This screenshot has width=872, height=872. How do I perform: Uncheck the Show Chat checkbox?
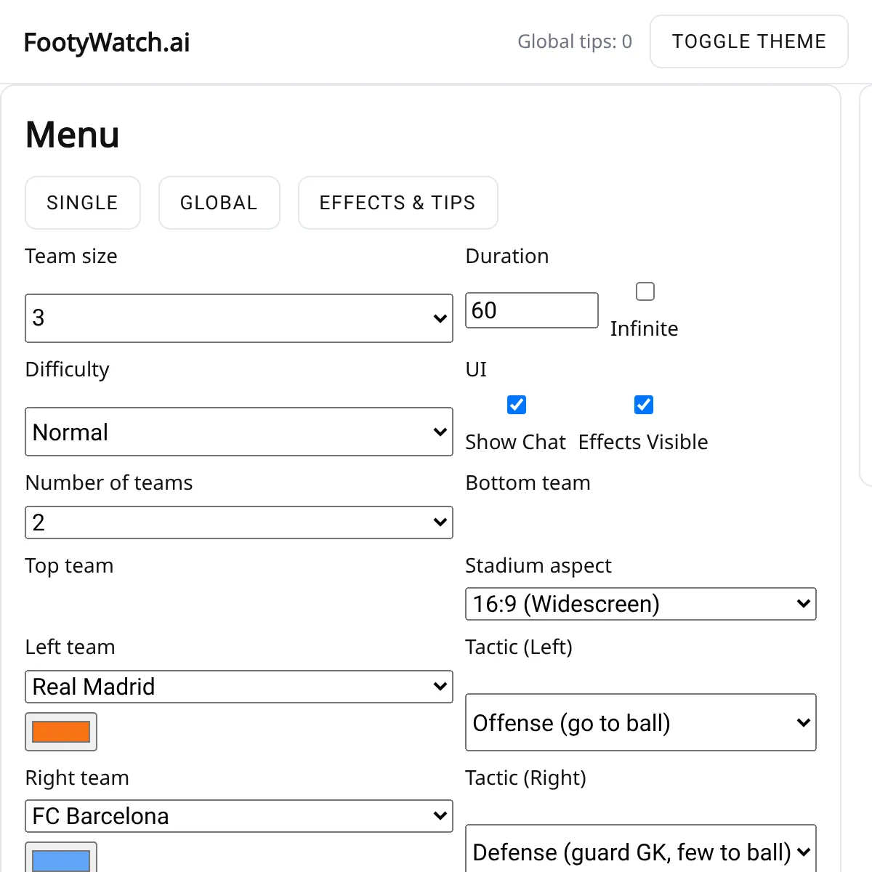517,405
